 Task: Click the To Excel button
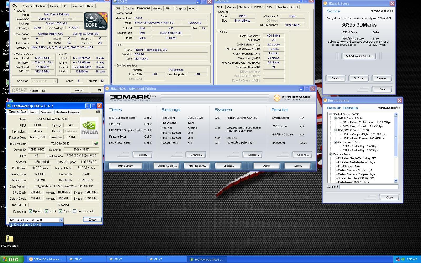point(359,78)
